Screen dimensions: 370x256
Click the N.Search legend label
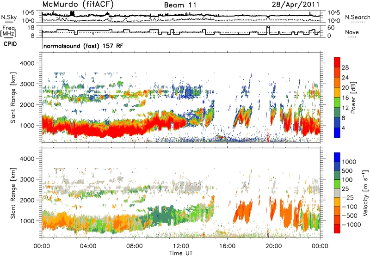pyautogui.click(x=357, y=17)
